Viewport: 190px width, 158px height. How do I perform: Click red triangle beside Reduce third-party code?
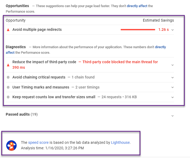click(8, 65)
